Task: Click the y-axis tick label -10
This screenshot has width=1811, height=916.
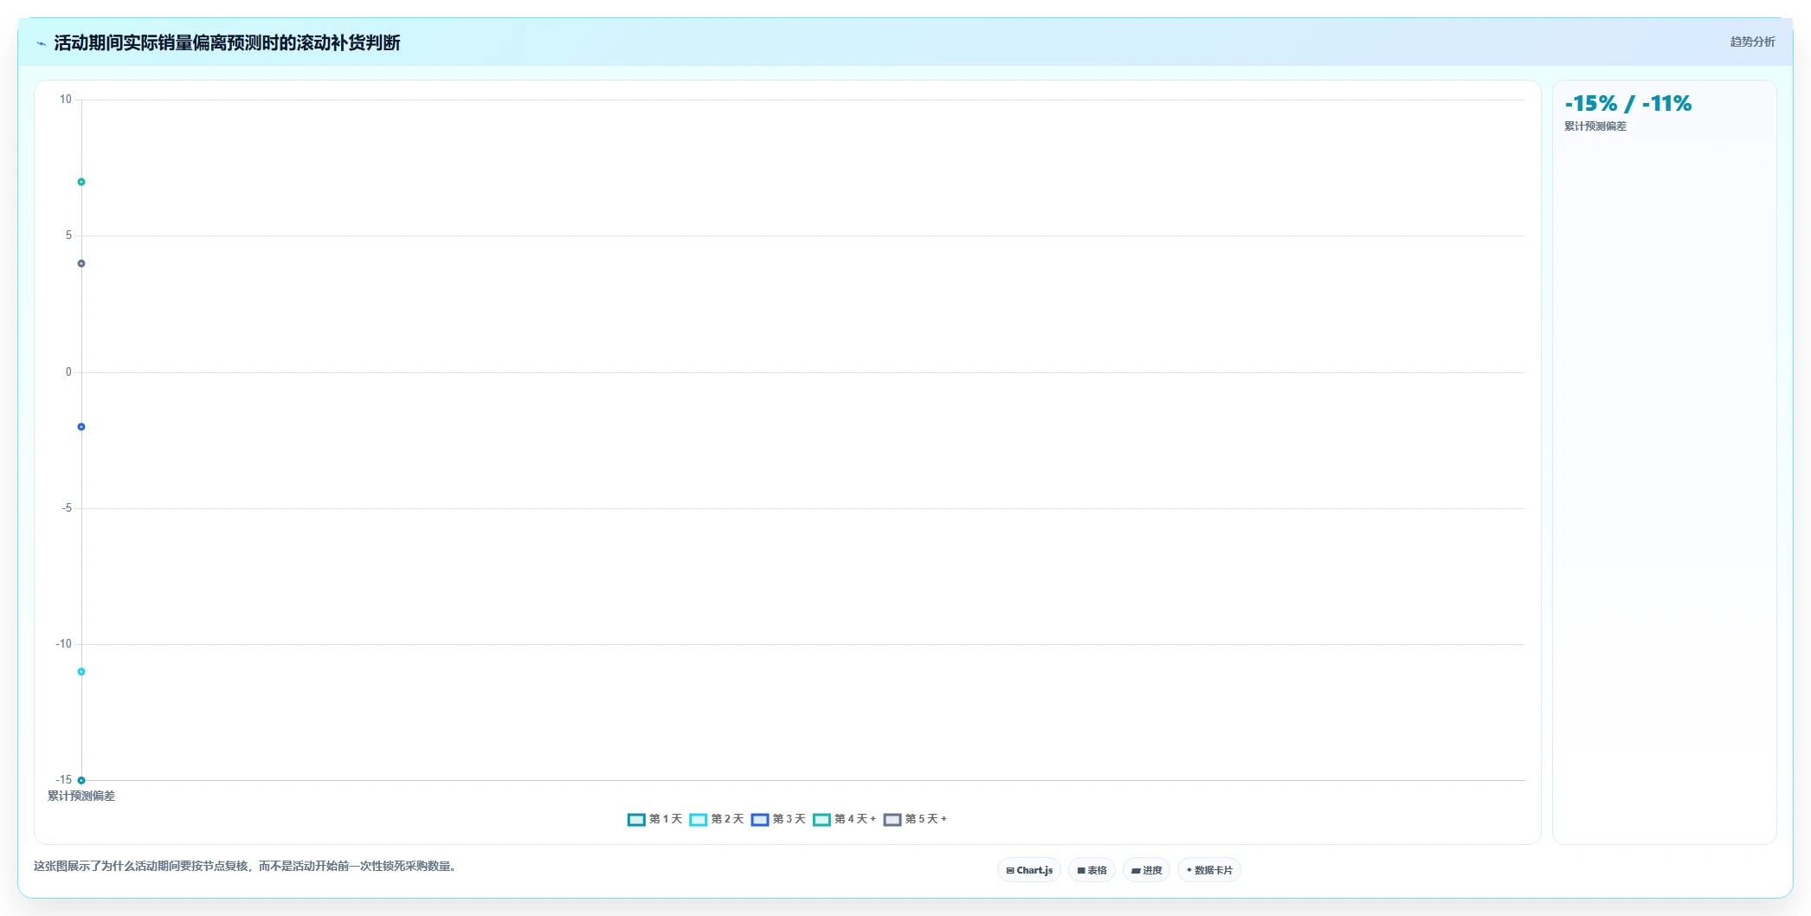Action: tap(64, 644)
